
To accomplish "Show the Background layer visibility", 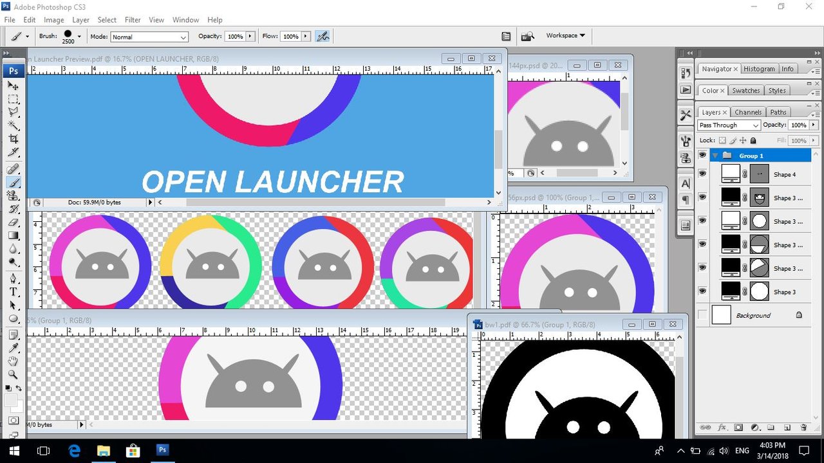I will (702, 315).
